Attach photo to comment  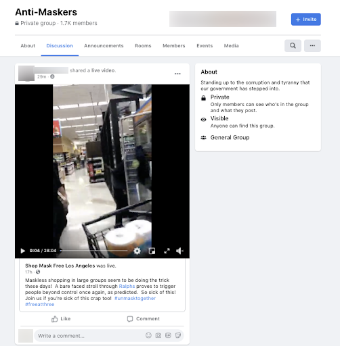(x=158, y=335)
